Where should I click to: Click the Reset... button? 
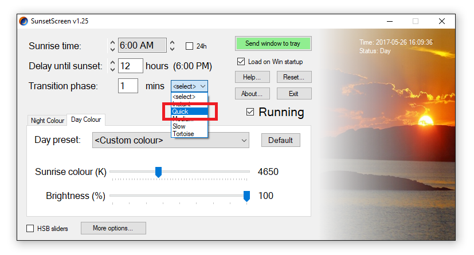[x=294, y=77]
